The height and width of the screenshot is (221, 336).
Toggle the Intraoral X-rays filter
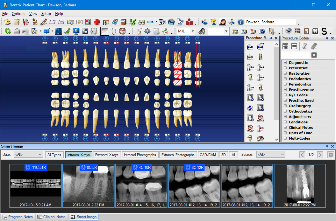tap(79, 155)
